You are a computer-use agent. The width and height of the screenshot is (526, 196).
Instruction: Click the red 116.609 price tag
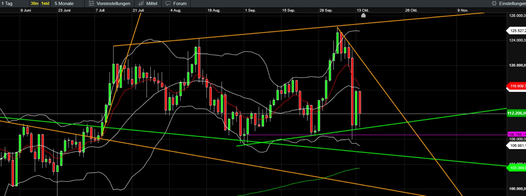click(517, 86)
